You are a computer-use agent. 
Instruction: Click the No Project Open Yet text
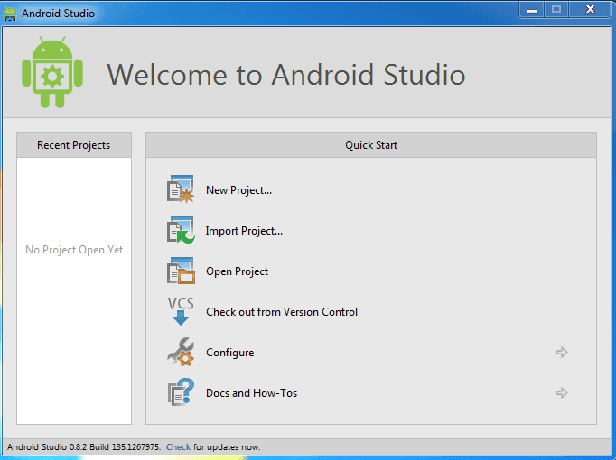[x=74, y=250]
